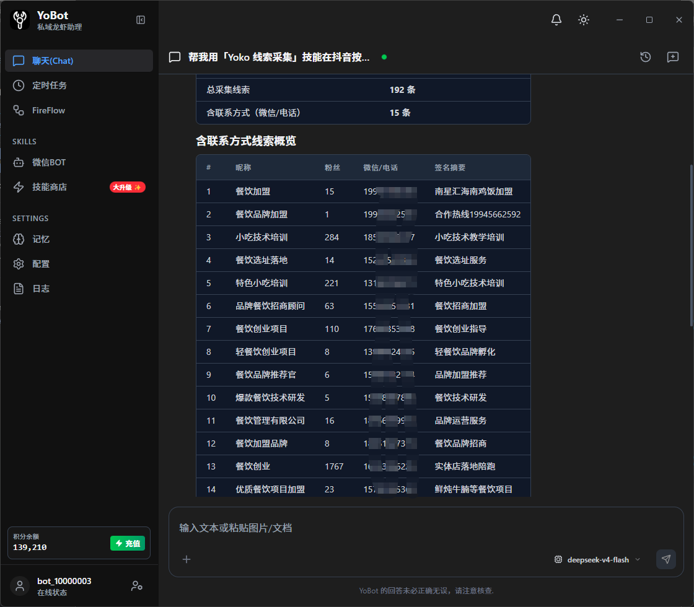Screen dimensions: 694x607
Task: Click the 昵称 column header
Action: pyautogui.click(x=243, y=168)
